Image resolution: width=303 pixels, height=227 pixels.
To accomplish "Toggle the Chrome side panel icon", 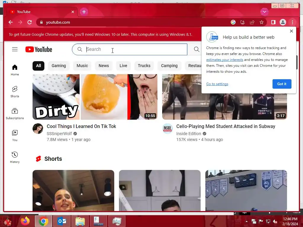I will tap(273, 22).
